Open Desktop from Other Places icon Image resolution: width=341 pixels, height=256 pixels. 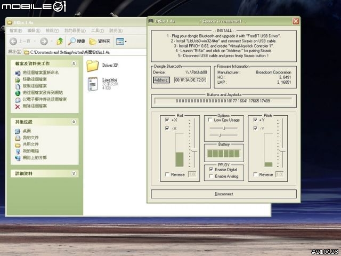(18, 131)
